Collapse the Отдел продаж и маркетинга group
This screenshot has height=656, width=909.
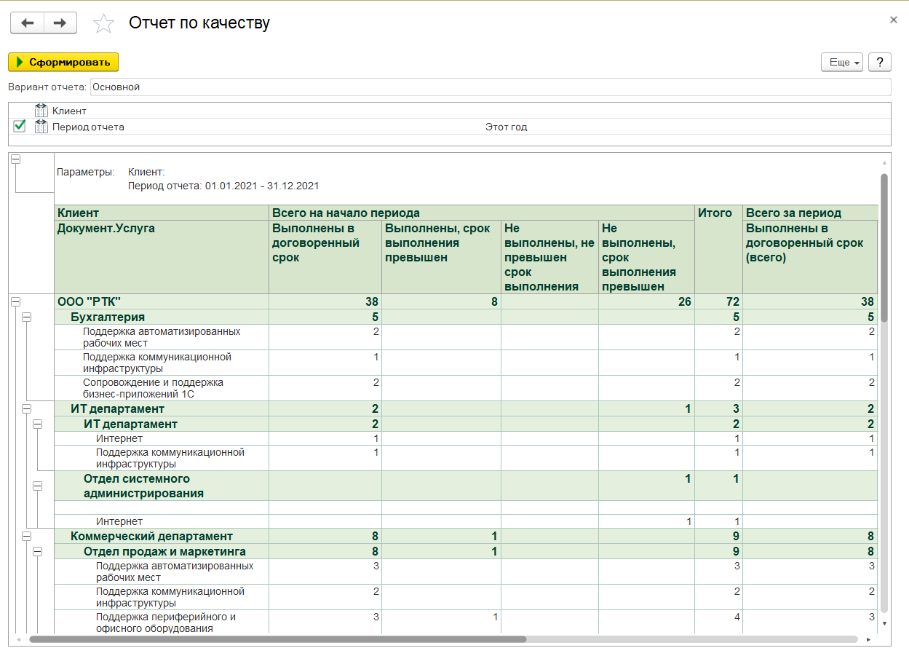coord(38,552)
